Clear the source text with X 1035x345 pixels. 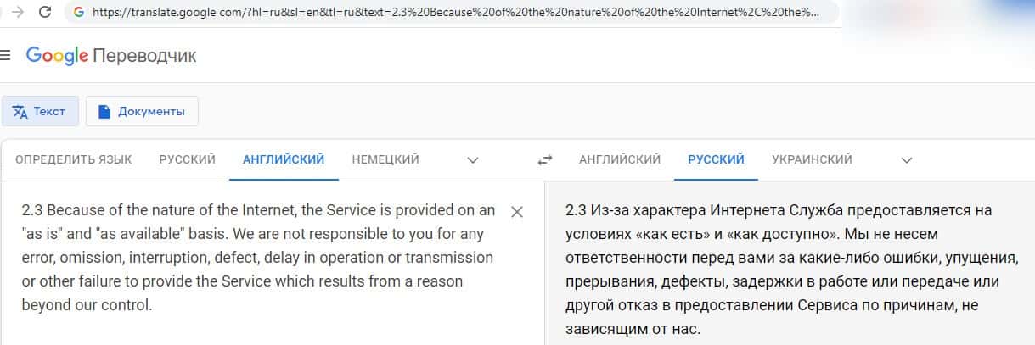click(x=516, y=212)
